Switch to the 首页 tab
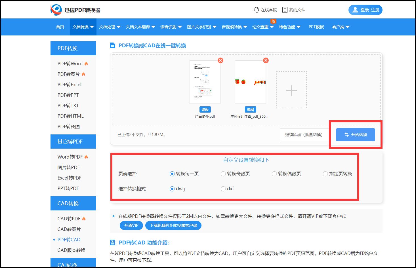416x268 pixels. [60, 27]
